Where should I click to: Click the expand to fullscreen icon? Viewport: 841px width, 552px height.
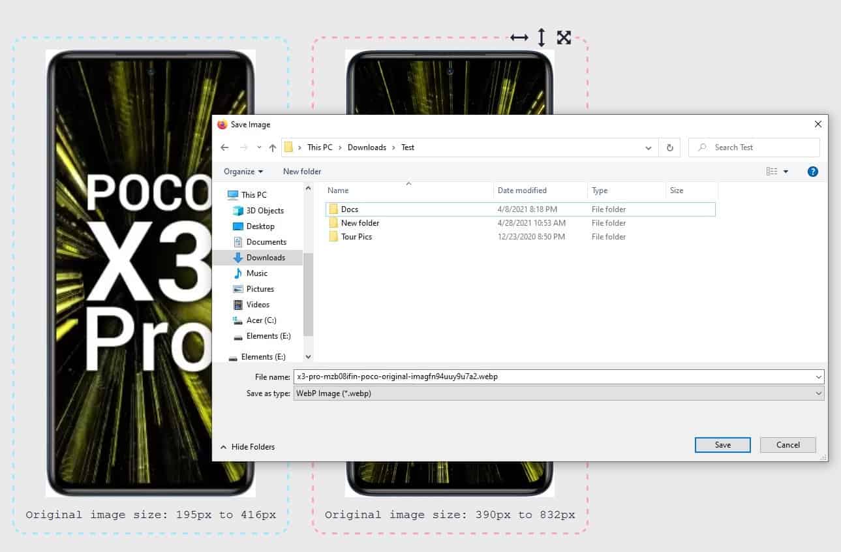coord(564,37)
